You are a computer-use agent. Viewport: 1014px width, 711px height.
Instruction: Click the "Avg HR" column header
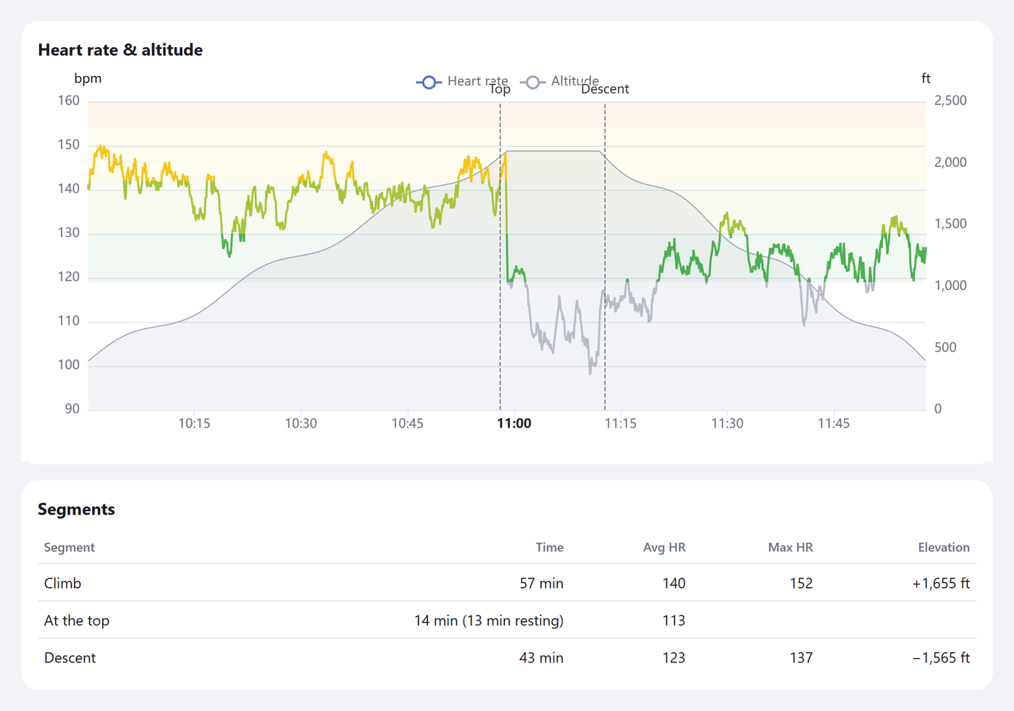pos(664,547)
